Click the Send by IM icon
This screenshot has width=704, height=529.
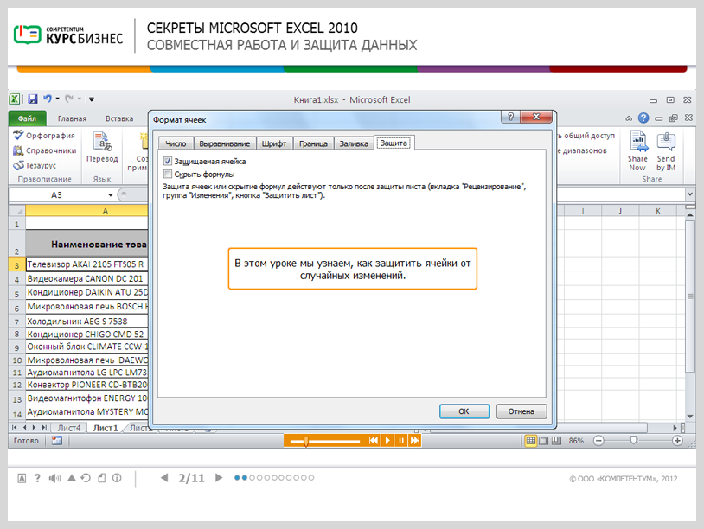tap(666, 150)
